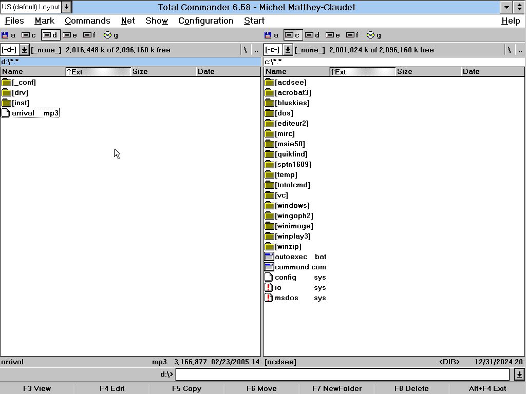526x394 pixels.
Task: Open the Configuration menu
Action: point(205,21)
